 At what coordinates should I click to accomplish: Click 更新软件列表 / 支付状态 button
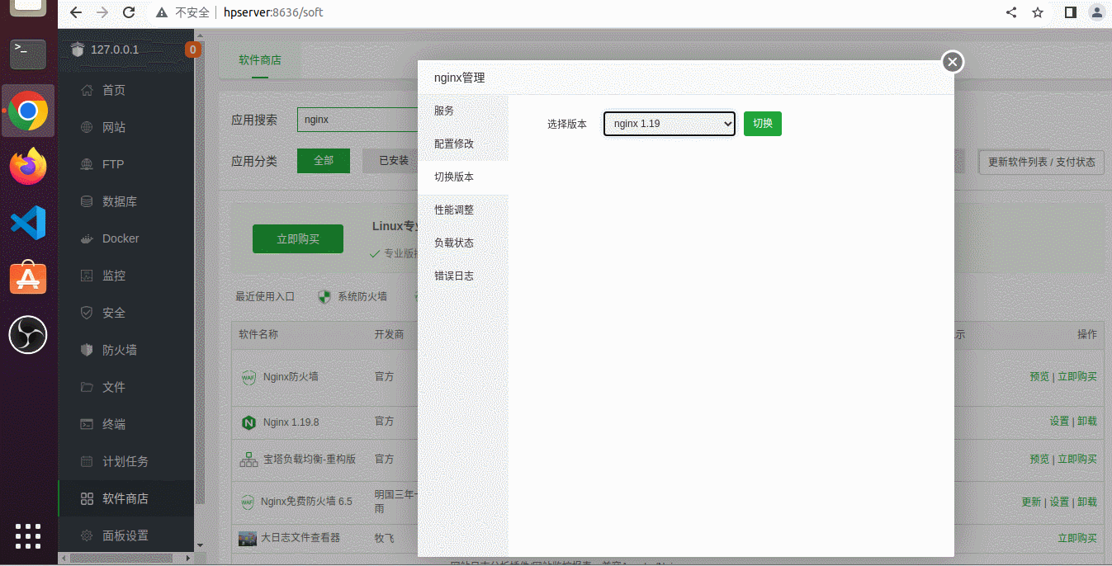(1041, 162)
